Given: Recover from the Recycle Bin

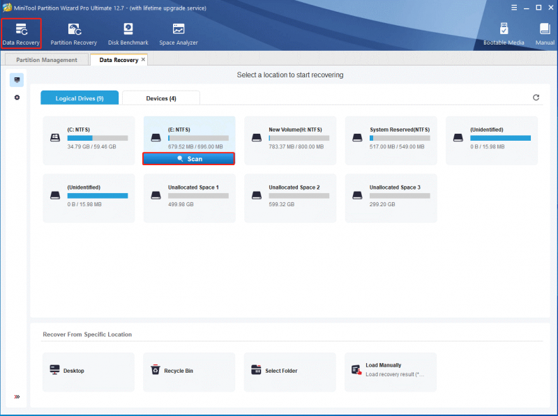Looking at the screenshot, I should click(x=189, y=372).
